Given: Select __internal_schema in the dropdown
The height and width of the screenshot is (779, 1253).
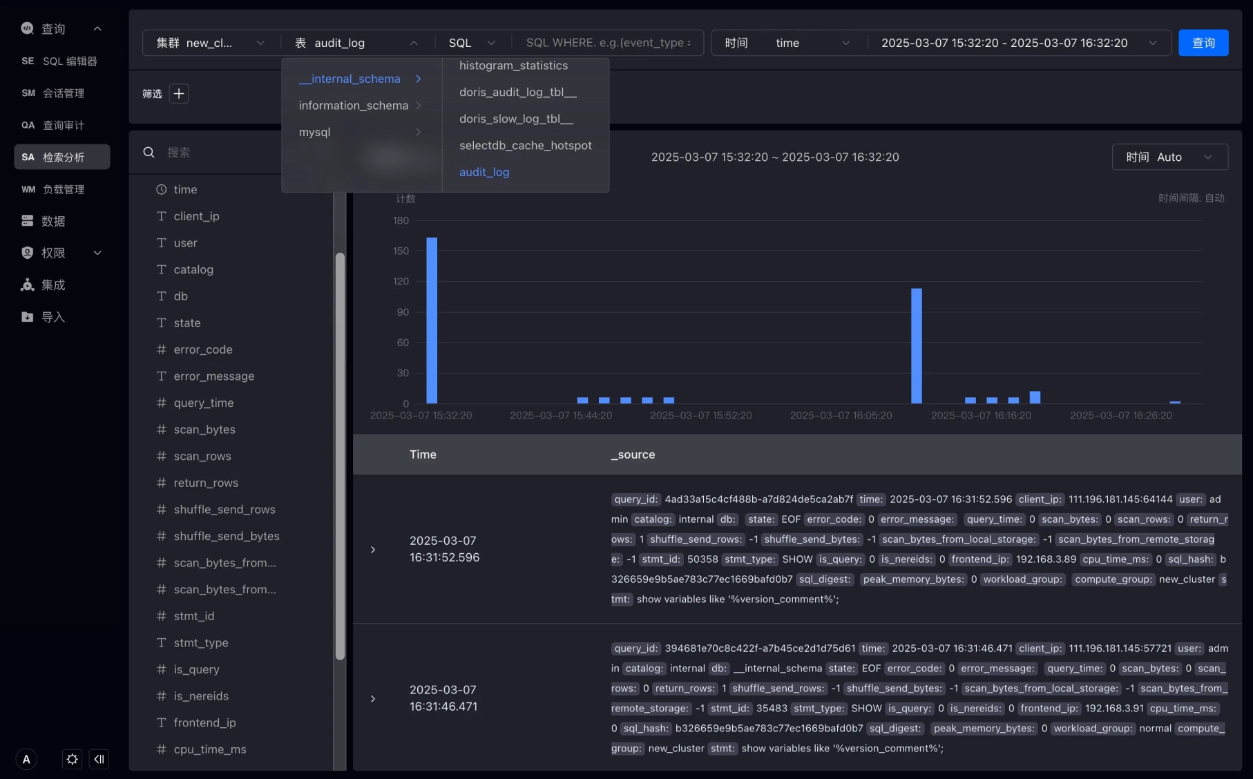Looking at the screenshot, I should [361, 79].
